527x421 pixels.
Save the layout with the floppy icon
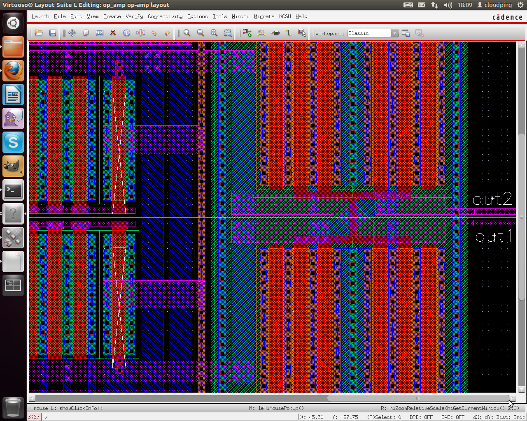click(x=53, y=33)
